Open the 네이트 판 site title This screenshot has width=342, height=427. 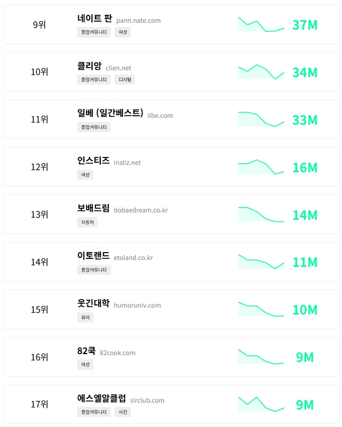(x=94, y=19)
